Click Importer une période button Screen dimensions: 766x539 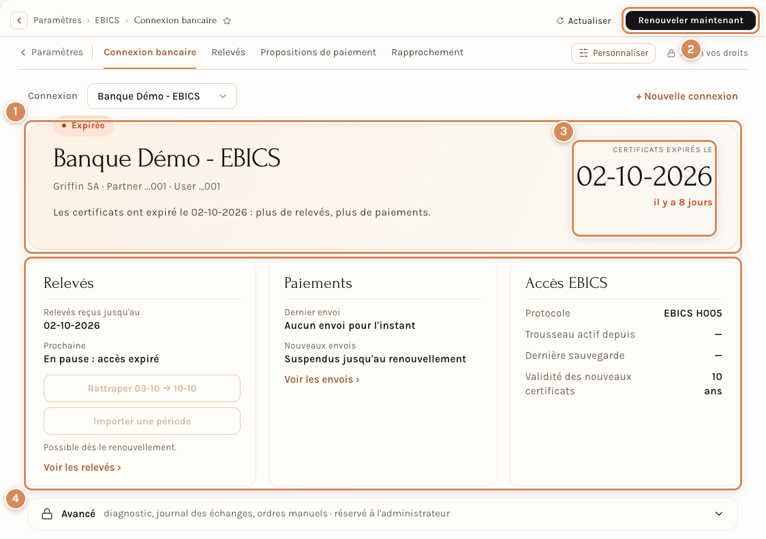click(x=142, y=421)
